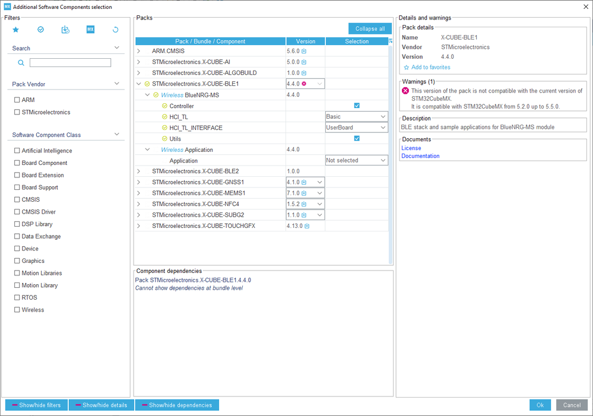Click the star icon by Add to favorites

point(407,68)
